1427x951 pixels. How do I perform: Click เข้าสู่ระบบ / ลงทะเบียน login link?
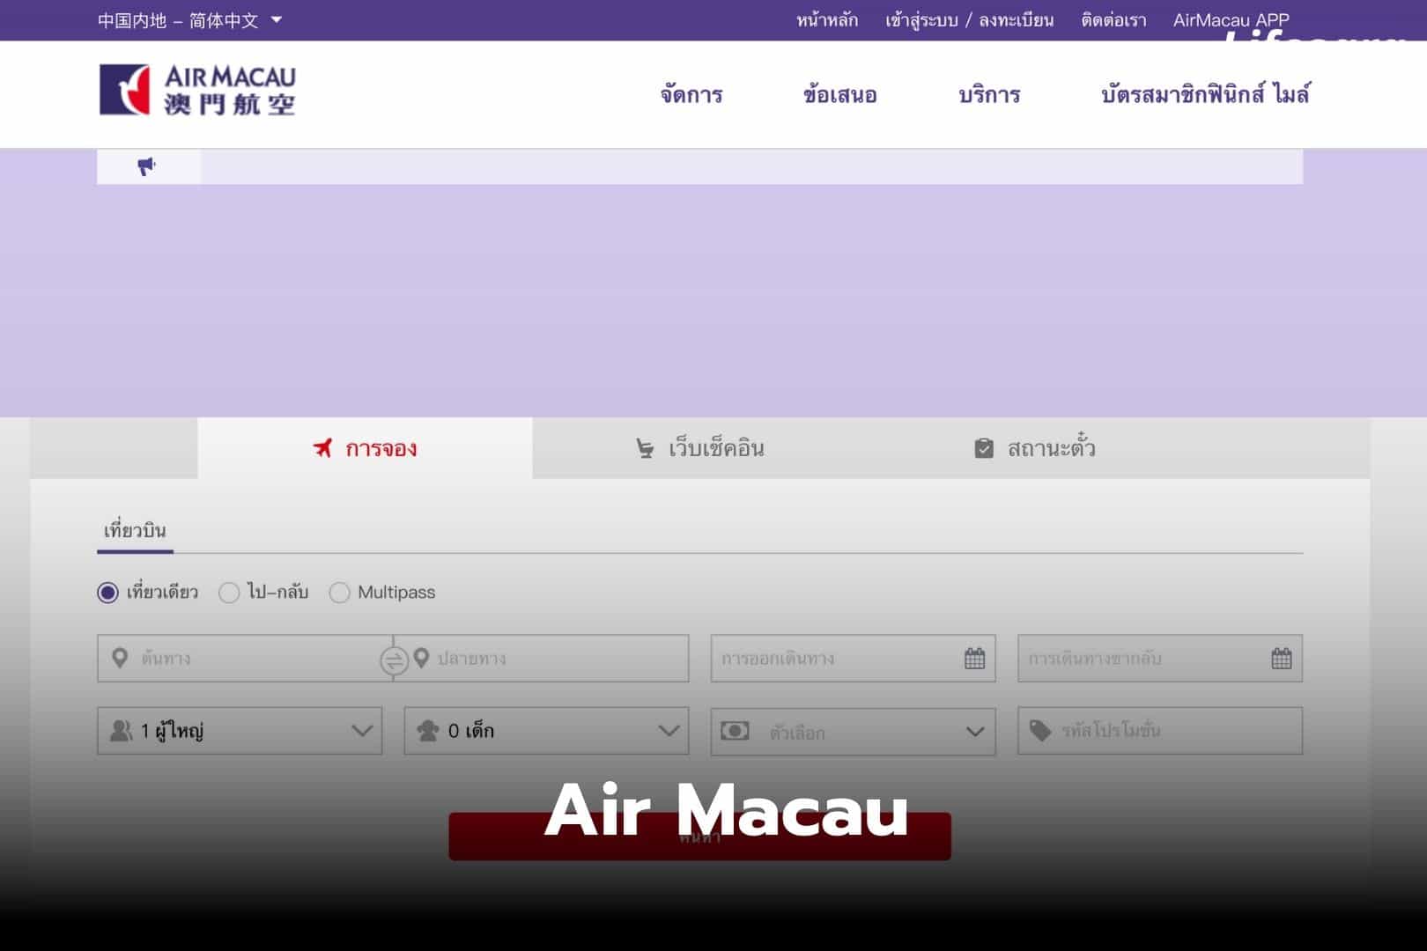[969, 20]
